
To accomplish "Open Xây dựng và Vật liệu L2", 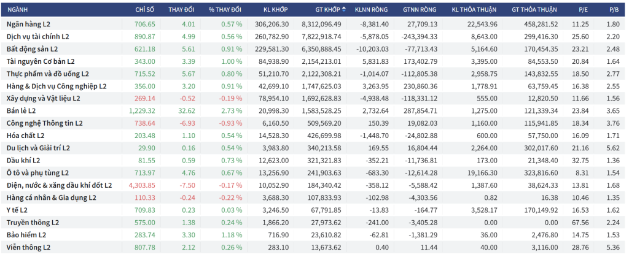I will [x=43, y=98].
